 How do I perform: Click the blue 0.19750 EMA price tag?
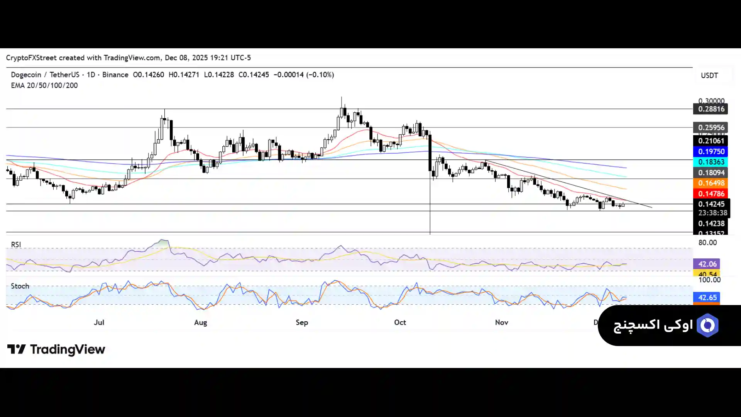tap(711, 152)
